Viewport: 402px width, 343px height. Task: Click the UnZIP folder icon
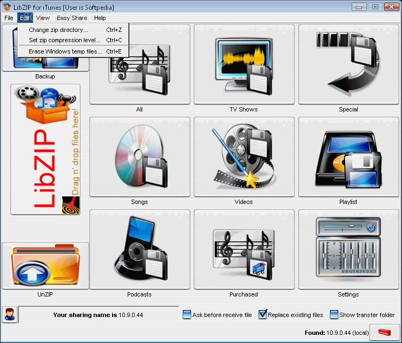coord(45,266)
